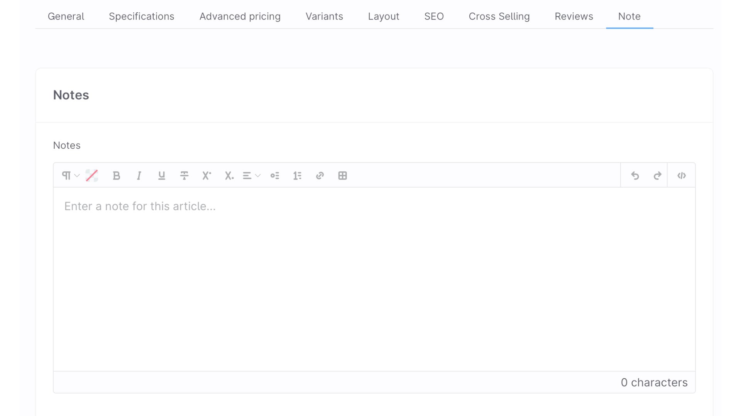Click the 'Notes' field label above the editor
Viewport: 741px width, 416px height.
[67, 145]
